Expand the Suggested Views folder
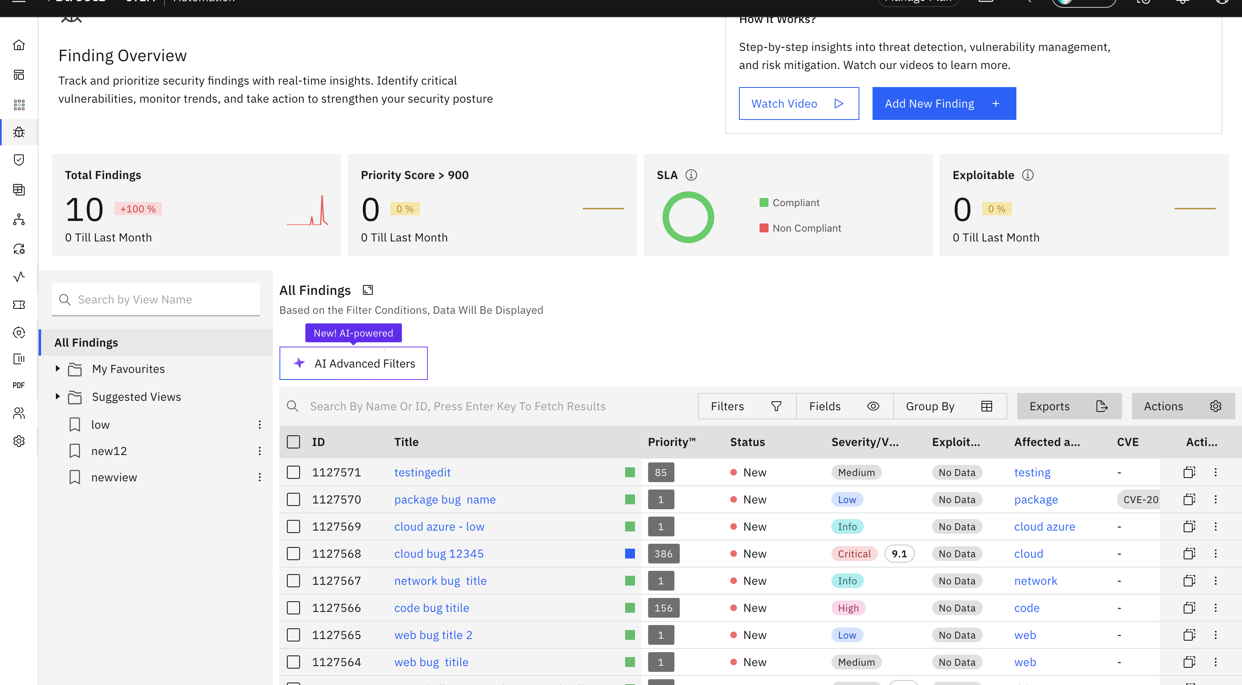1242x685 pixels. coord(58,396)
